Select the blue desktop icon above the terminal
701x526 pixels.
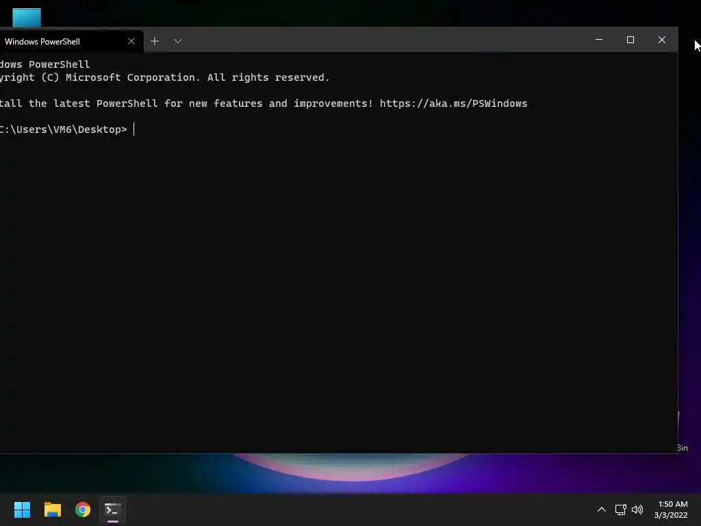[27, 17]
